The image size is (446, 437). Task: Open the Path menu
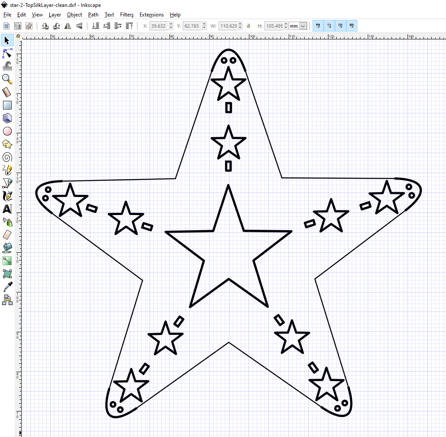coord(93,14)
